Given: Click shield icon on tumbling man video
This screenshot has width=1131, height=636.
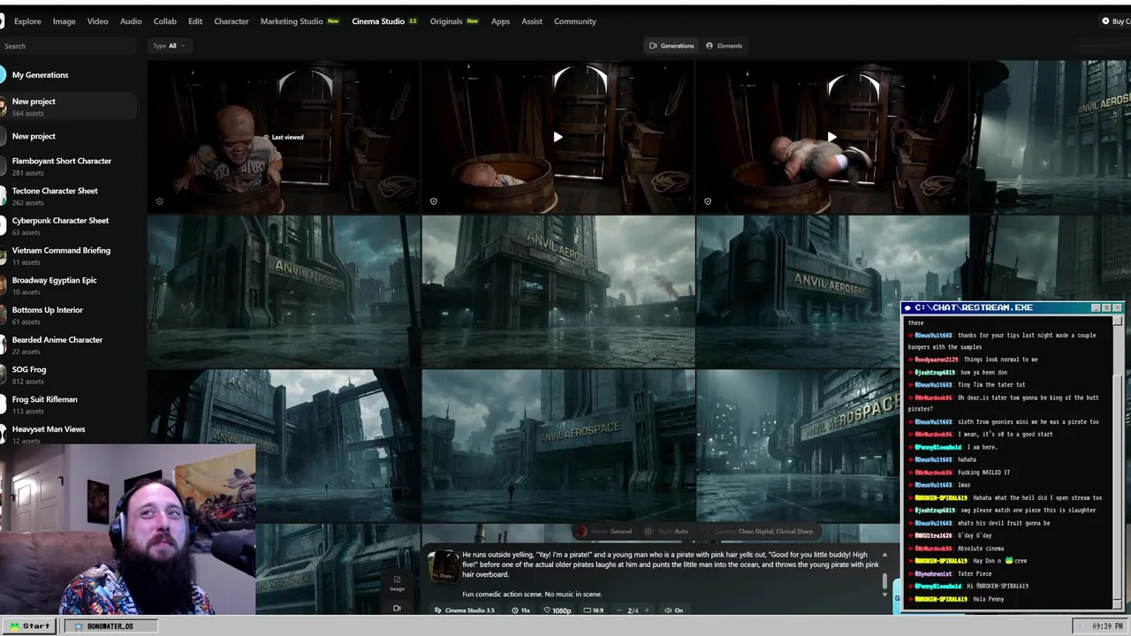Looking at the screenshot, I should point(707,201).
